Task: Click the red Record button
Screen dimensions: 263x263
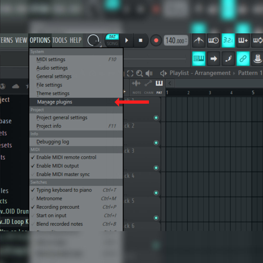Action: 156,41
